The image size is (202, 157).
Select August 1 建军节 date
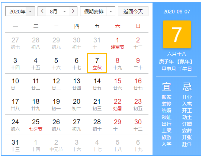(x=117, y=43)
